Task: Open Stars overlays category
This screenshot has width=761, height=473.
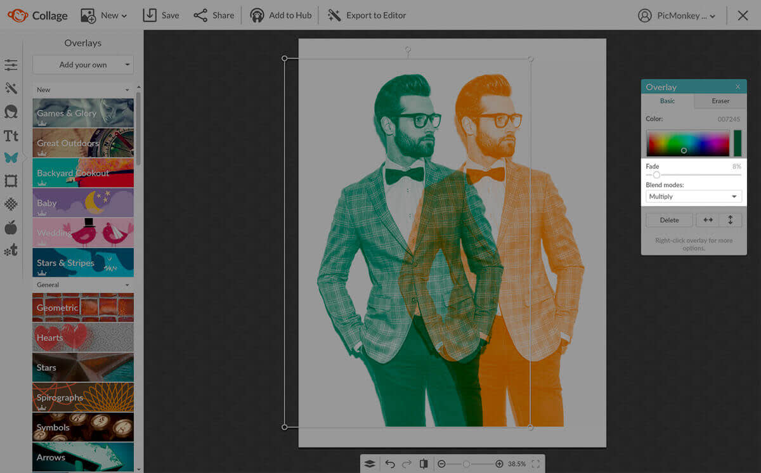Action: click(83, 367)
